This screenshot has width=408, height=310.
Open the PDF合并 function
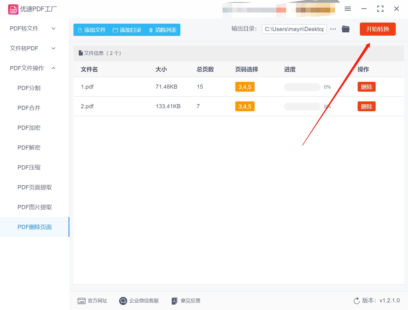[x=29, y=108]
